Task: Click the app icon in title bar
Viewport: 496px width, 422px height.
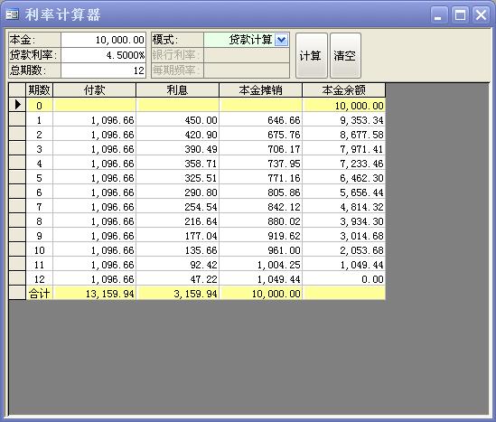Action: coord(13,14)
